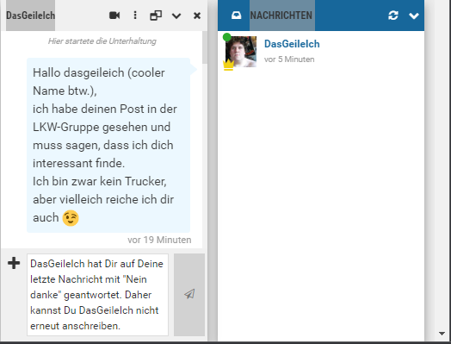Select the NACHRICHTEN header tab
Viewport: 451px width, 344px height.
(281, 16)
